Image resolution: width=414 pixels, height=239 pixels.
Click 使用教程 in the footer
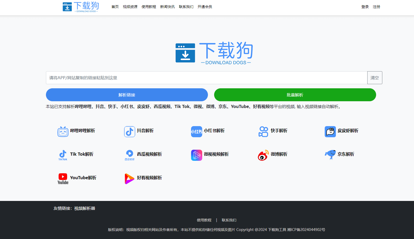[x=204, y=220]
